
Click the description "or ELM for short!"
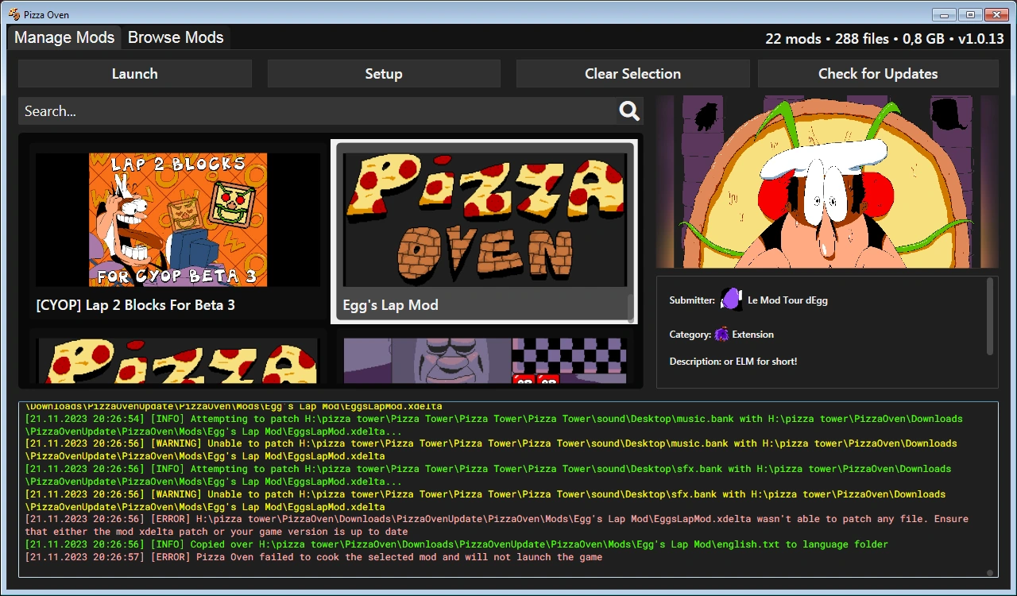pyautogui.click(x=760, y=362)
